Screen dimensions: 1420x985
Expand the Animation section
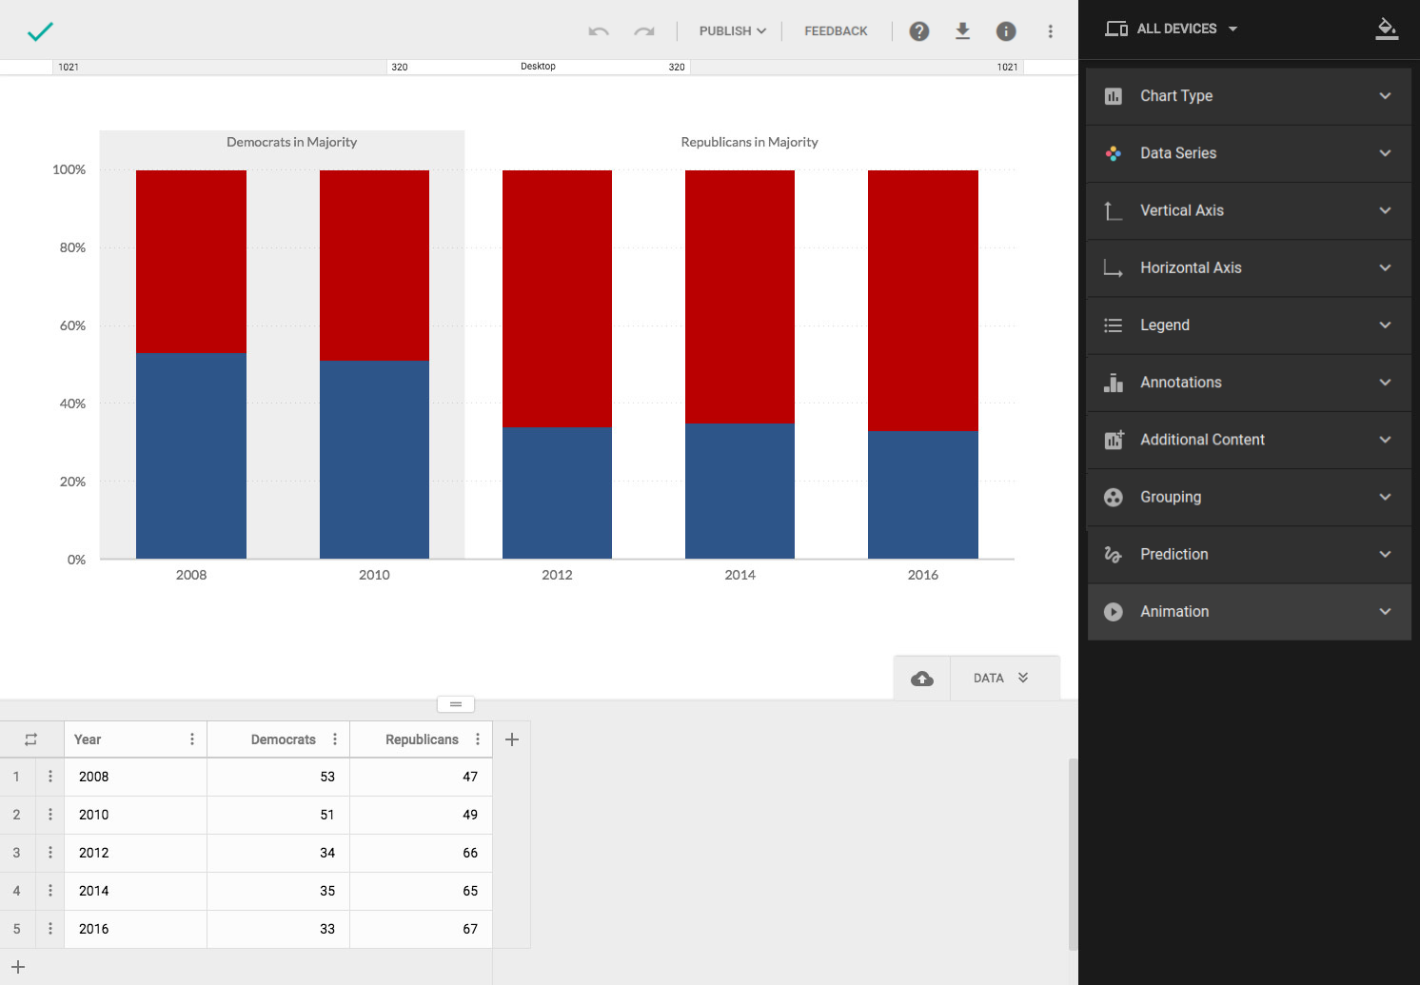coord(1248,612)
